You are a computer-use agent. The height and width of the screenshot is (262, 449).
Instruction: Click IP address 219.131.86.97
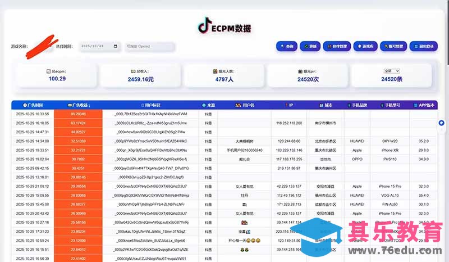(289, 168)
